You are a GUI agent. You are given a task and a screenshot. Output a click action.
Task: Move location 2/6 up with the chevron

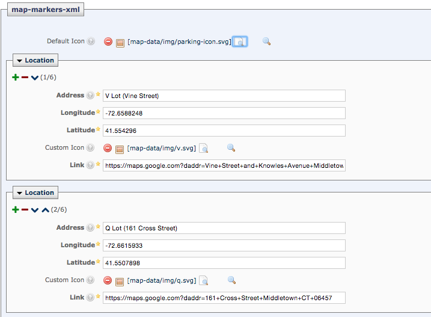45,210
